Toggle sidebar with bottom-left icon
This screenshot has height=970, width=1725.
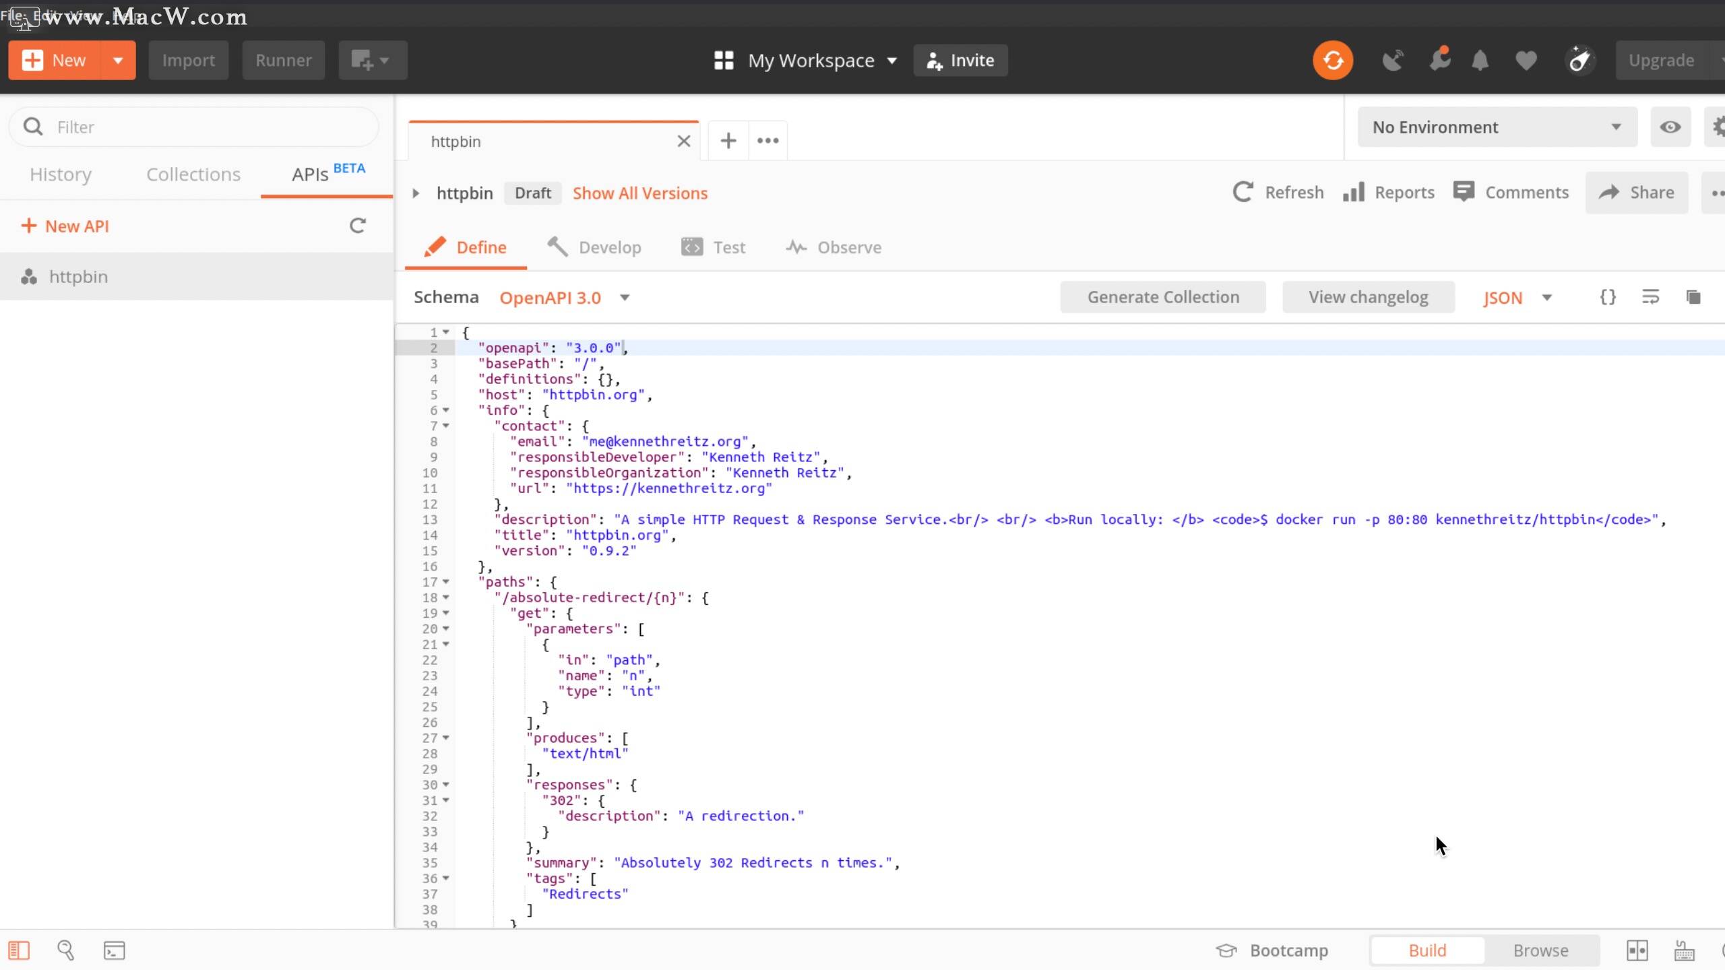(x=19, y=950)
